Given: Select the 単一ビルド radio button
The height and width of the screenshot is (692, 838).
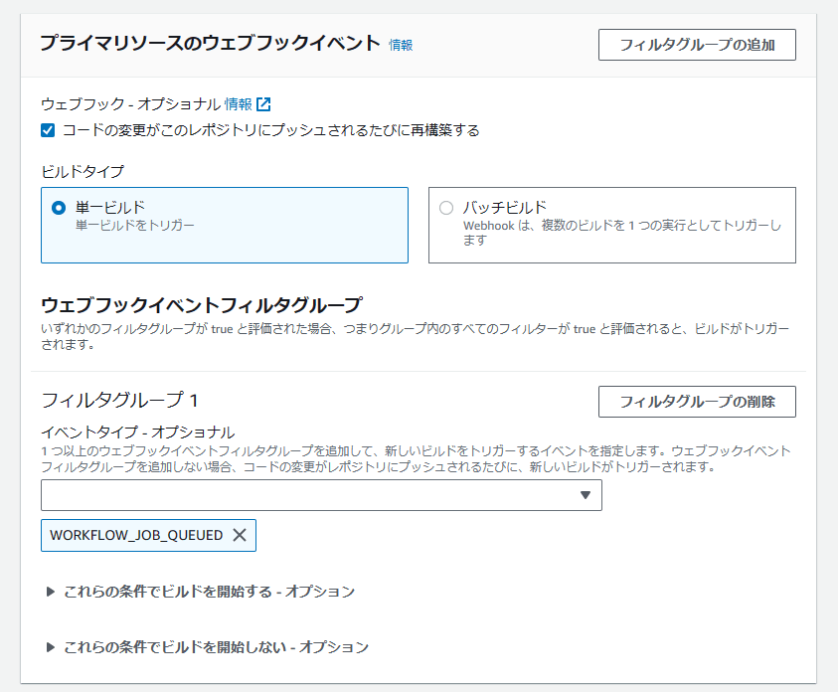Looking at the screenshot, I should click(59, 208).
